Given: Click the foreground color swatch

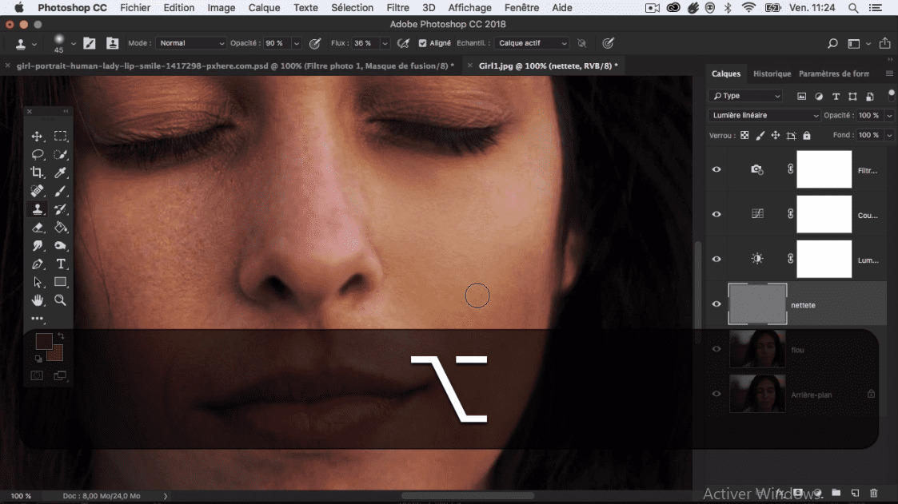Looking at the screenshot, I should click(43, 342).
